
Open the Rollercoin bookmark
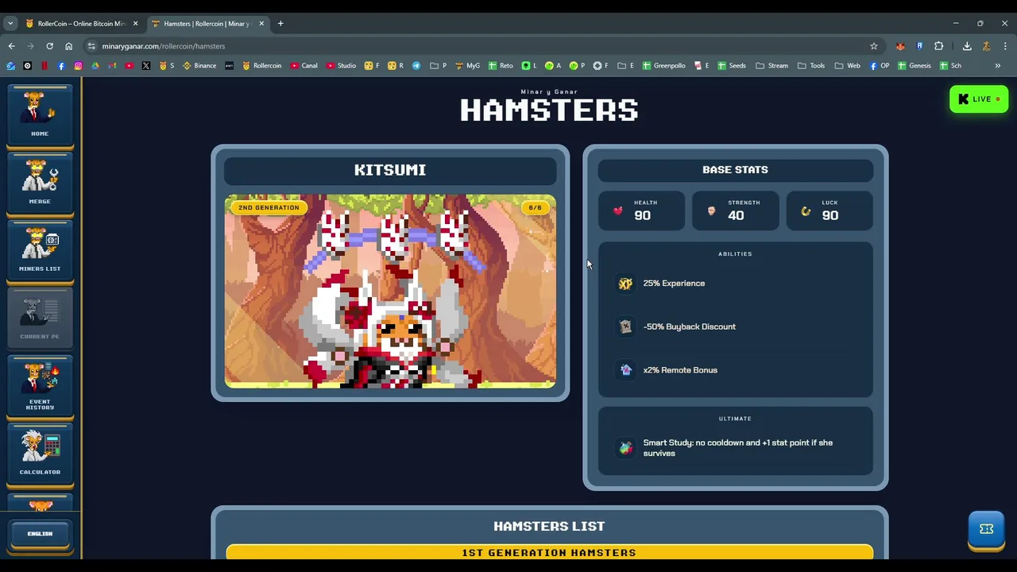point(261,65)
